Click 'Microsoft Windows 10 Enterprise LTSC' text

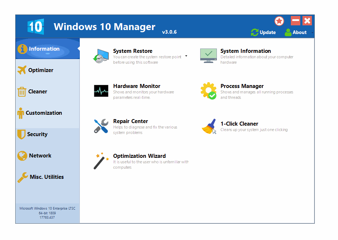click(48, 209)
